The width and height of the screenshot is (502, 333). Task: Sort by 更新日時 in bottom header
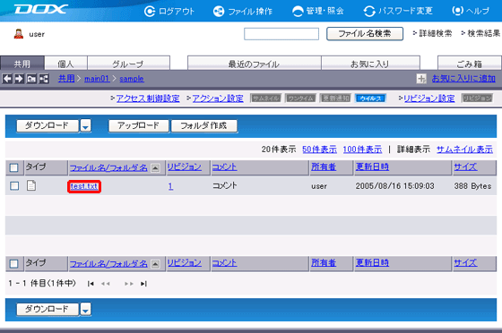pyautogui.click(x=372, y=263)
